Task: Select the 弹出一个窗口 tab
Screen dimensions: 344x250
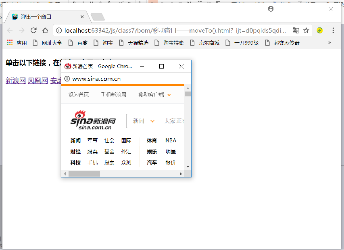Action: pos(47,17)
